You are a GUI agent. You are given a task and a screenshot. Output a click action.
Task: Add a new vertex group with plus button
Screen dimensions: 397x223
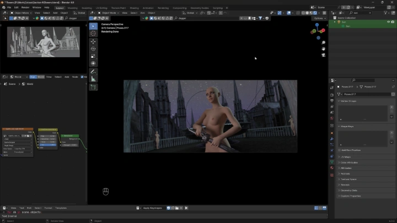391,107
